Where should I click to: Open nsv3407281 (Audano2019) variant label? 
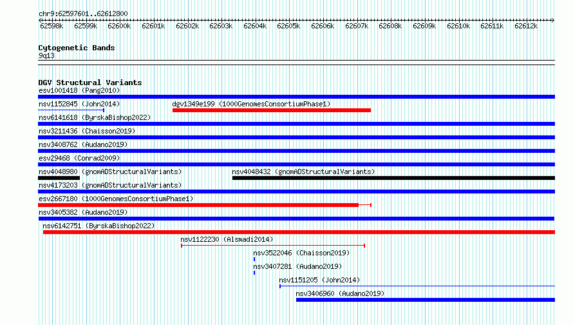pos(297,266)
